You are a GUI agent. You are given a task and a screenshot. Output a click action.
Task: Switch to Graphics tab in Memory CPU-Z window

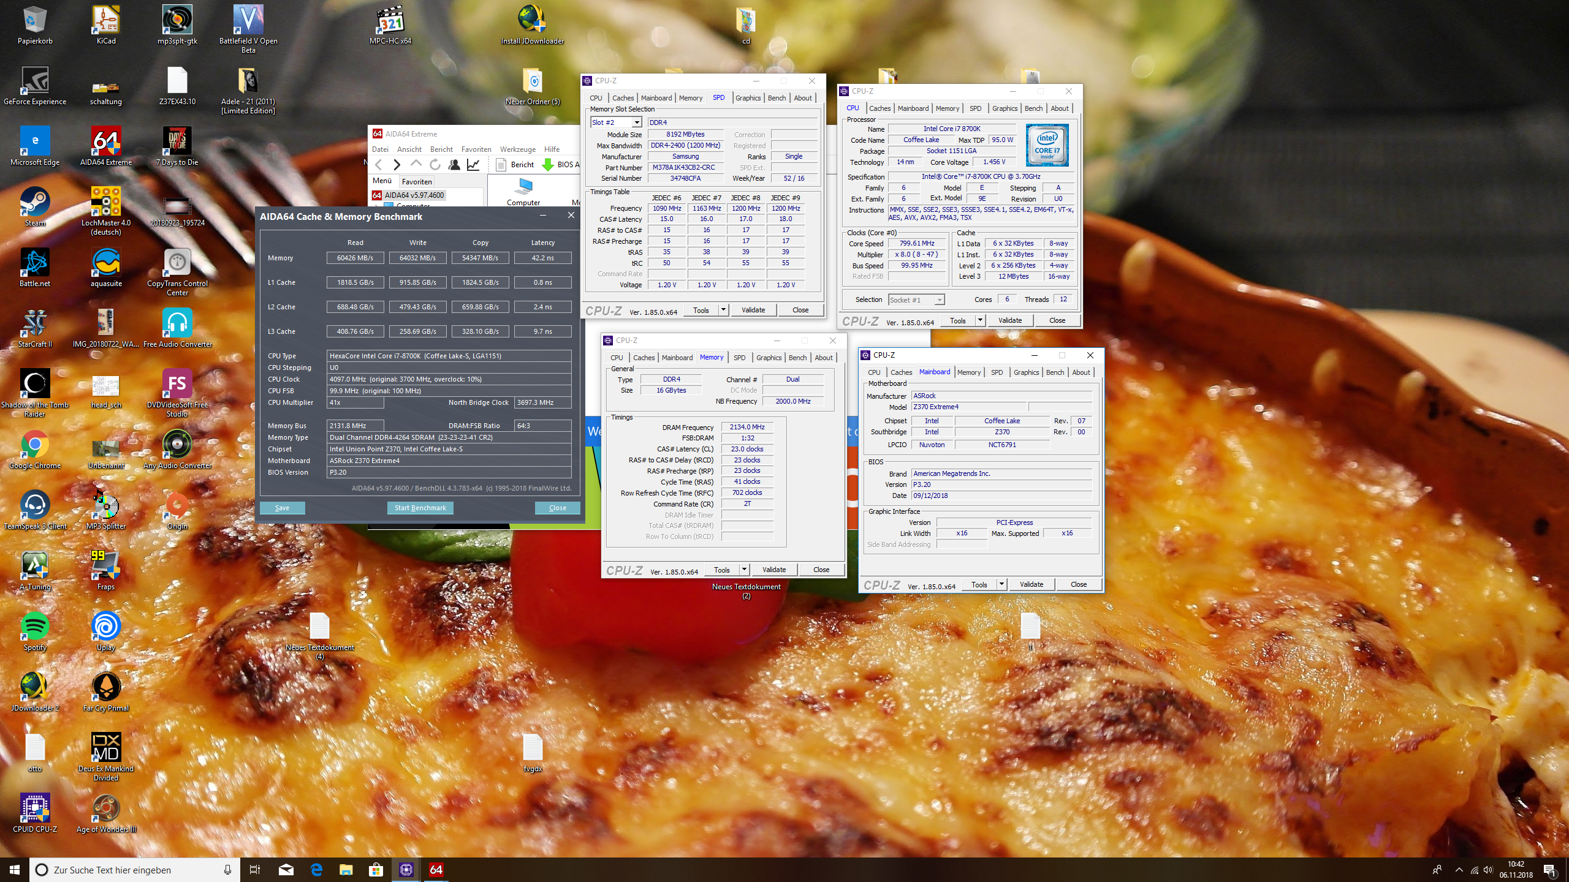tap(769, 358)
